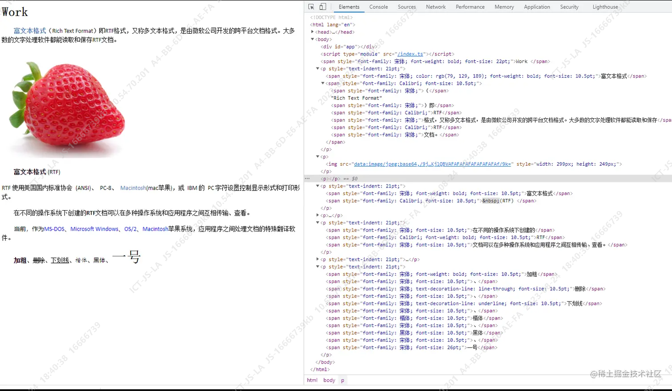Collapse the body node
The width and height of the screenshot is (672, 391).
coord(312,39)
